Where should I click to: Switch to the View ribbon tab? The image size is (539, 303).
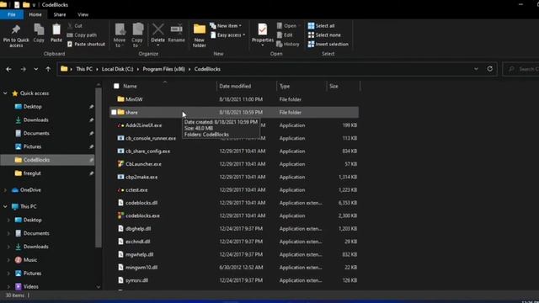pos(83,15)
